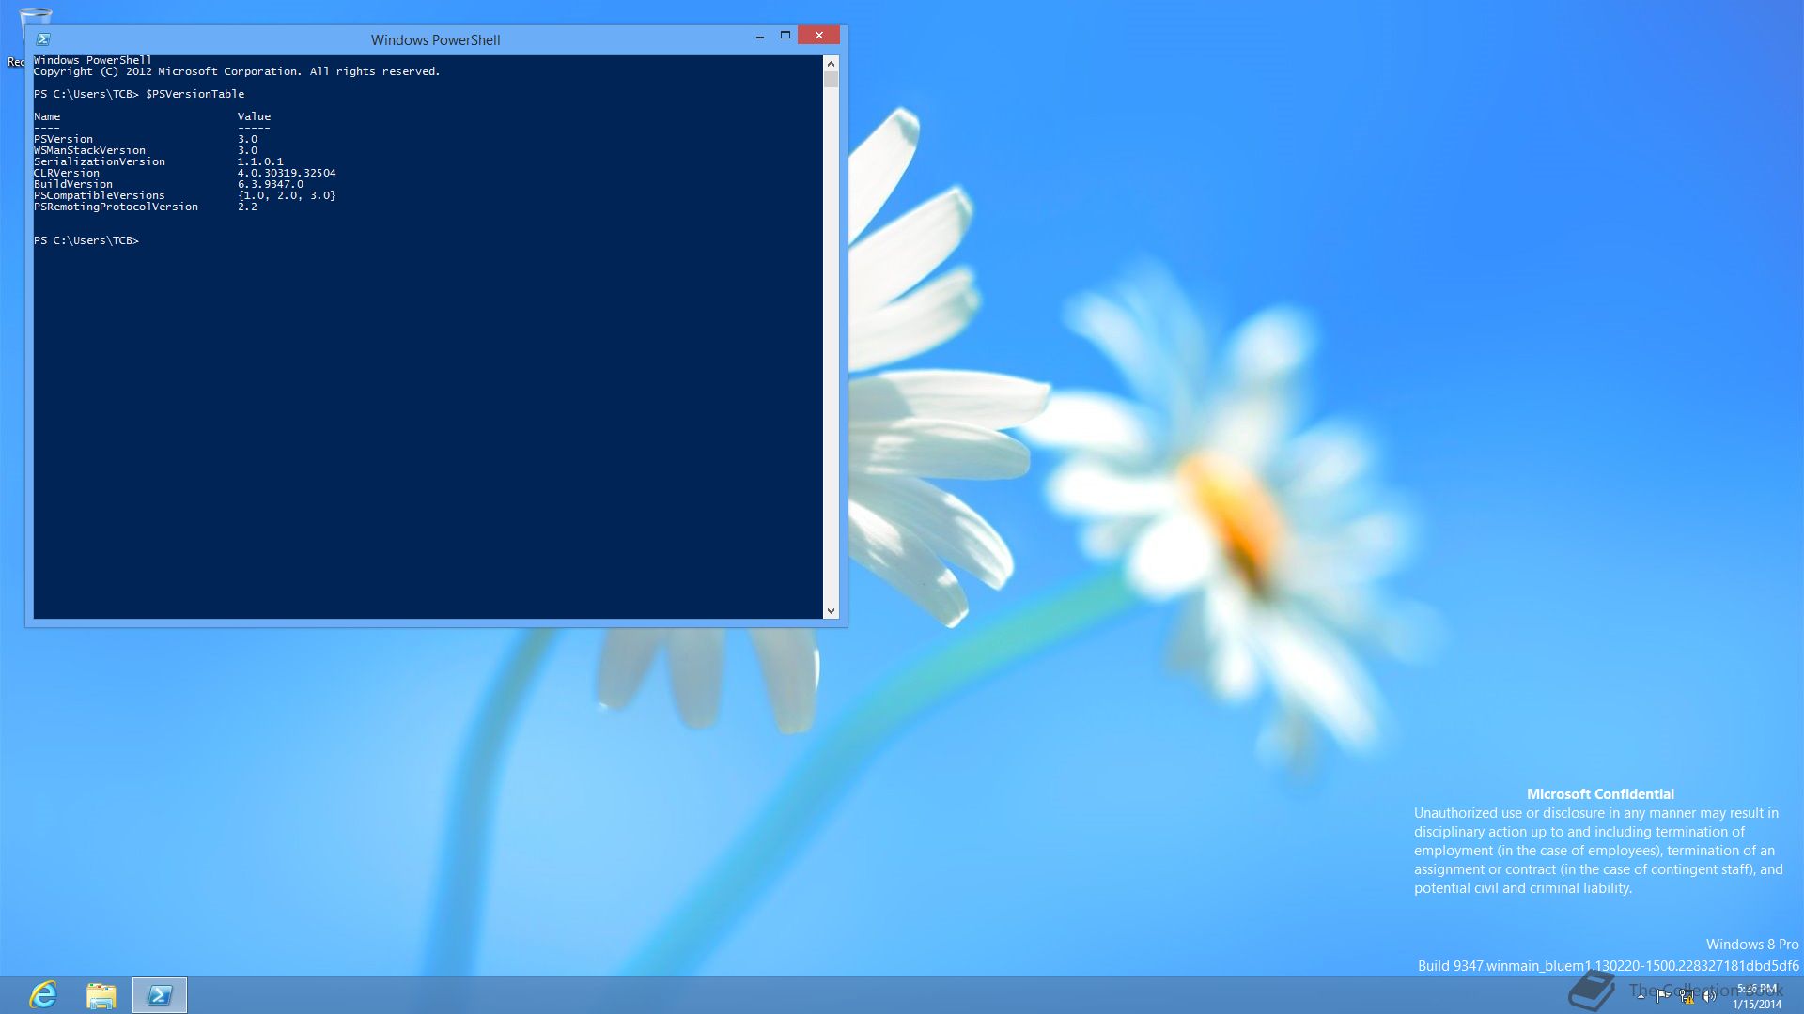Open the network status tray icon
Image resolution: width=1804 pixels, height=1014 pixels.
[x=1687, y=996]
